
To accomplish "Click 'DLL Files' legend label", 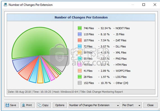I will (121, 47).
